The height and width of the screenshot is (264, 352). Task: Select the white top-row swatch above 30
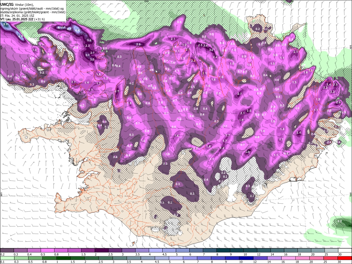(x=345, y=250)
